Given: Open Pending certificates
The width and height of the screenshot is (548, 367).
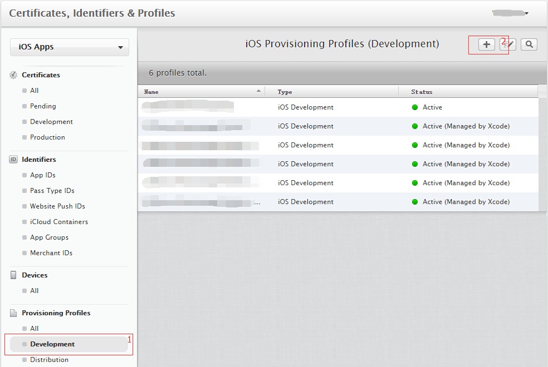Looking at the screenshot, I should pyautogui.click(x=43, y=106).
